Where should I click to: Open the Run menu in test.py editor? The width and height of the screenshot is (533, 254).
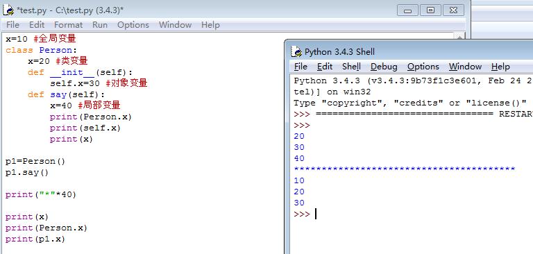[x=100, y=25]
